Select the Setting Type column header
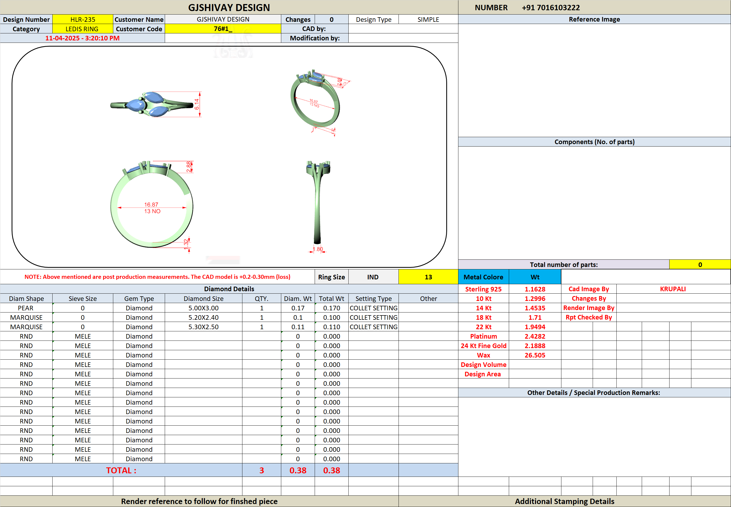 pyautogui.click(x=373, y=298)
